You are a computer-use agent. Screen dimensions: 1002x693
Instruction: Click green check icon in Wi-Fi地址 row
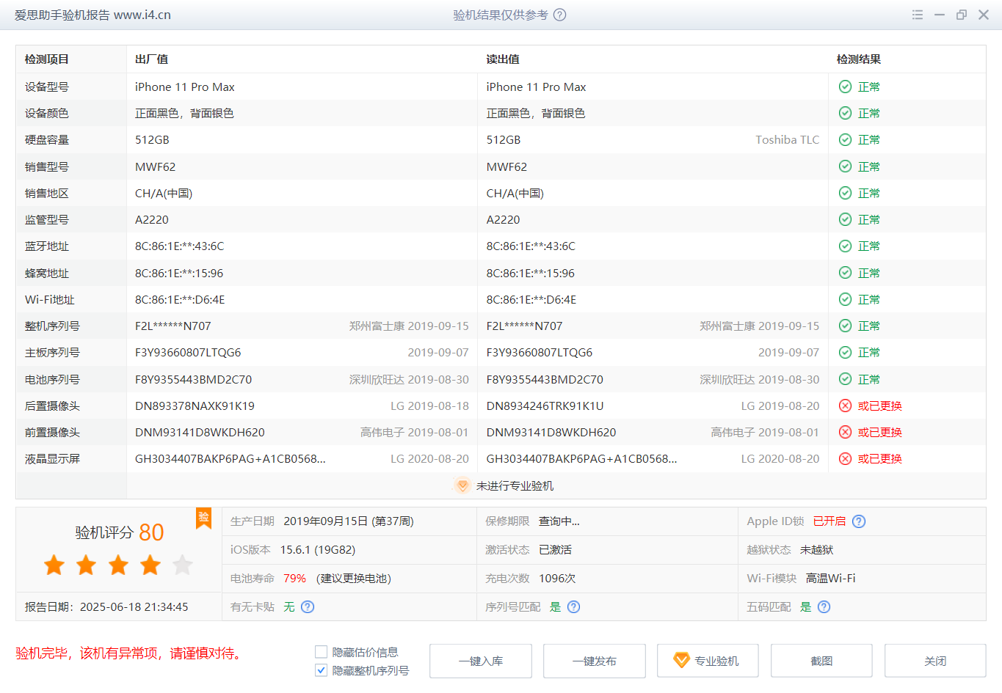[x=845, y=299]
